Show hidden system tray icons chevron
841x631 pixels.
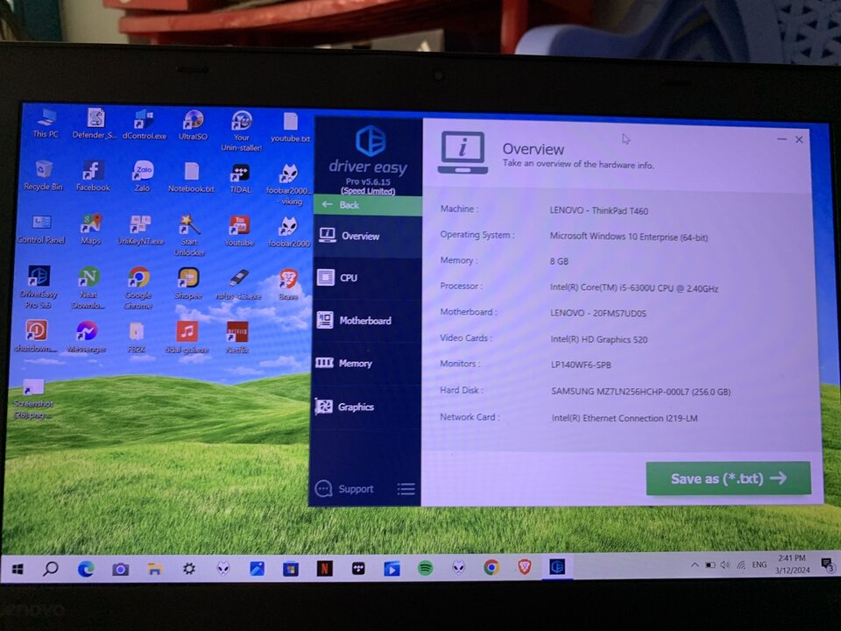[695, 565]
